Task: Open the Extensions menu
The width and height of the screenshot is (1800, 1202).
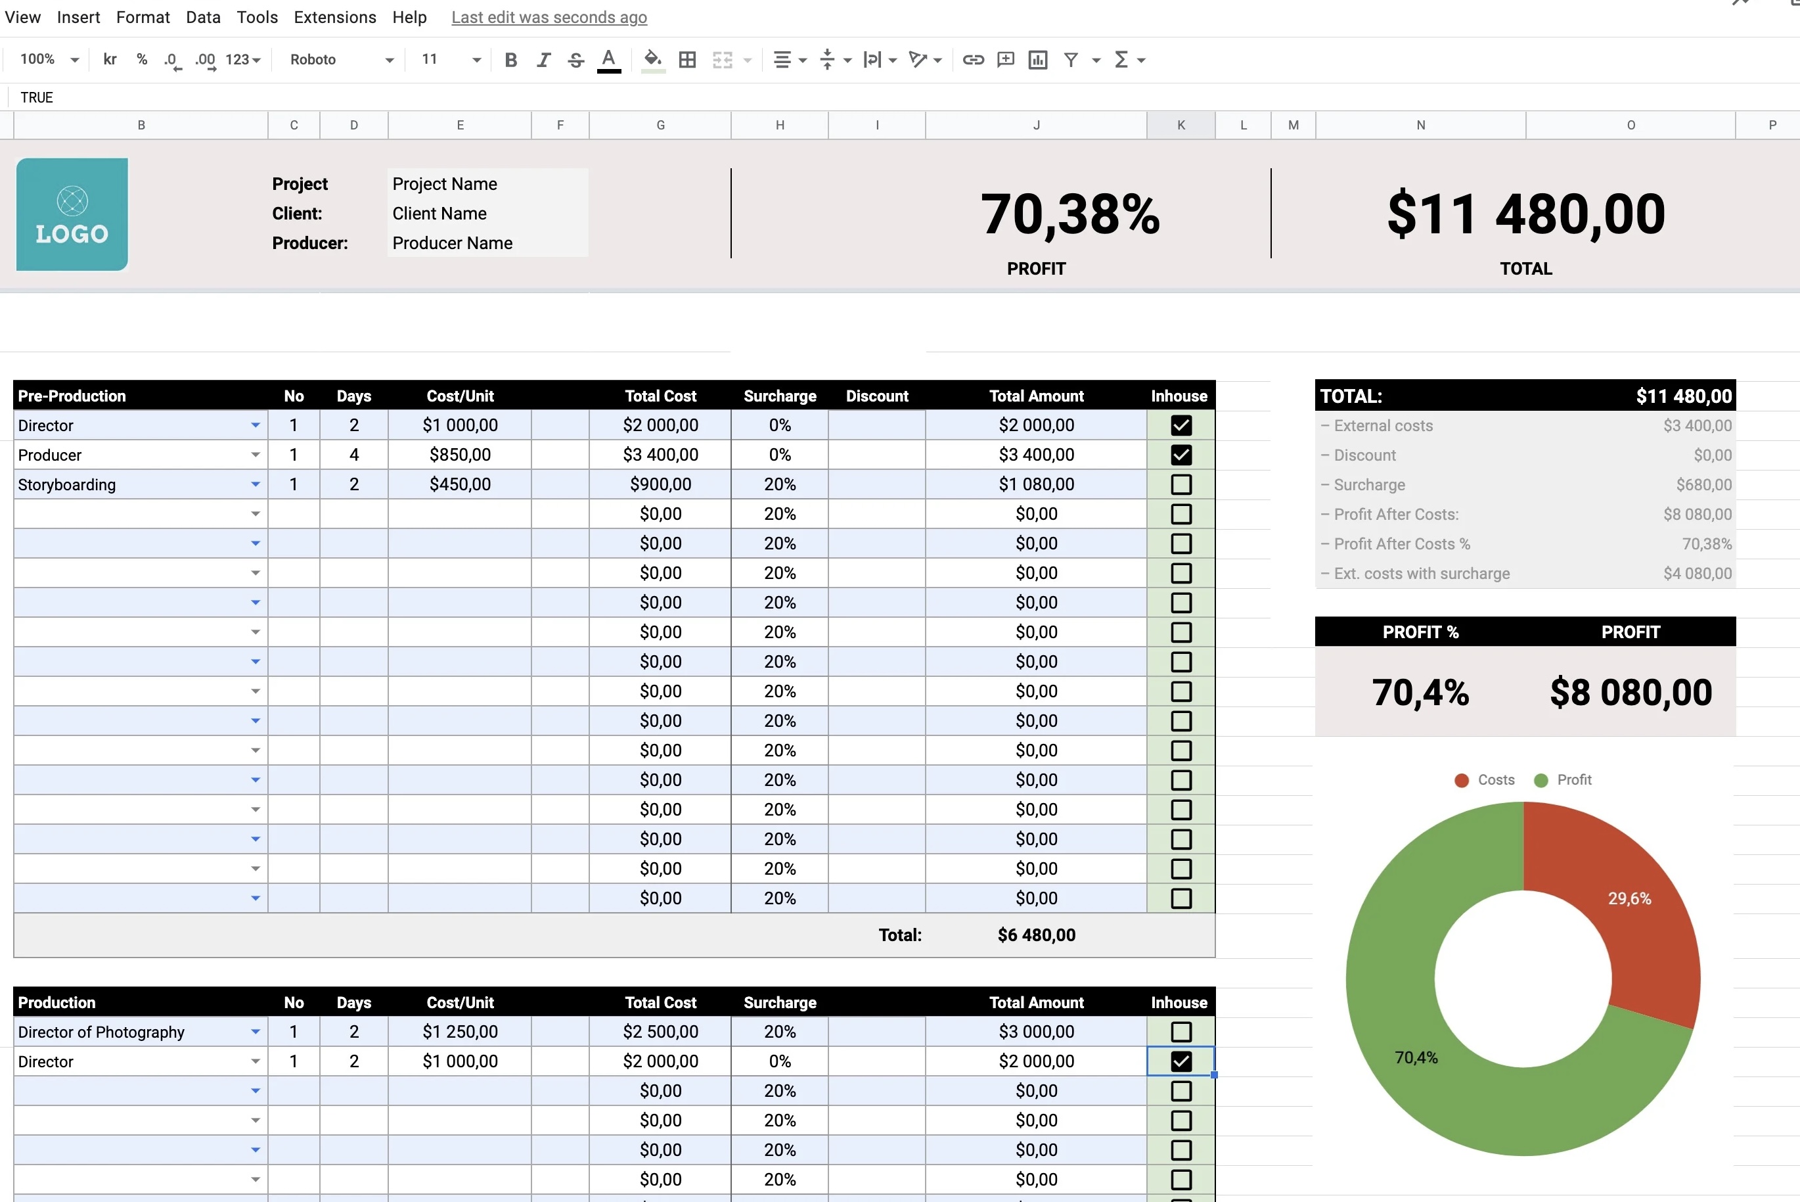Action: [x=335, y=17]
